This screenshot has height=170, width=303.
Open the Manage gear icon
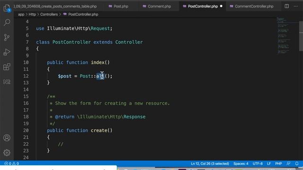point(7,153)
